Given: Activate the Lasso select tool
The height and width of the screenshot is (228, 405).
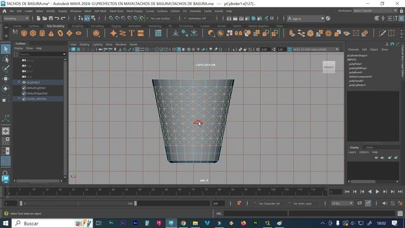Looking at the screenshot, I should (x=6, y=59).
